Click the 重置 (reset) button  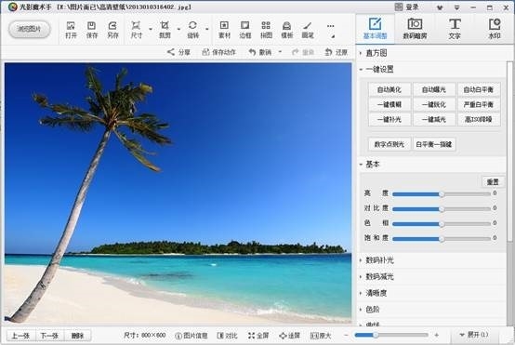(x=493, y=181)
